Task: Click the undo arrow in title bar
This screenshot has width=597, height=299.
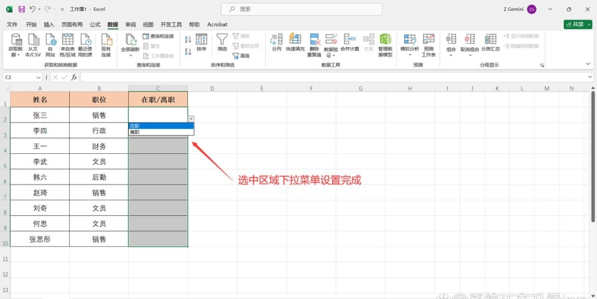Action: [x=33, y=9]
